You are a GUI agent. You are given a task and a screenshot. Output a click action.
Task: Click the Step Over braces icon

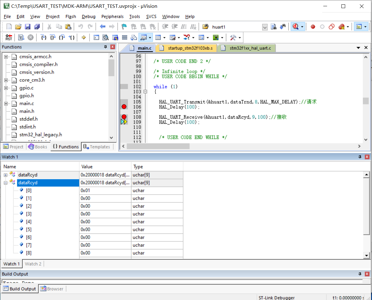click(x=53, y=37)
